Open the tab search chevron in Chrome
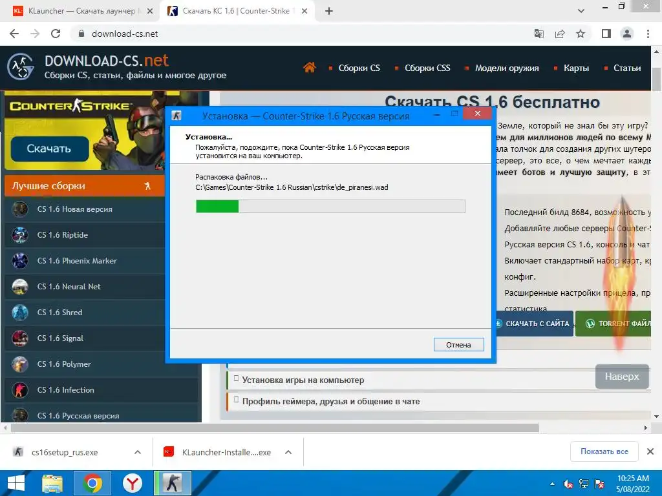The width and height of the screenshot is (662, 496). point(581,11)
